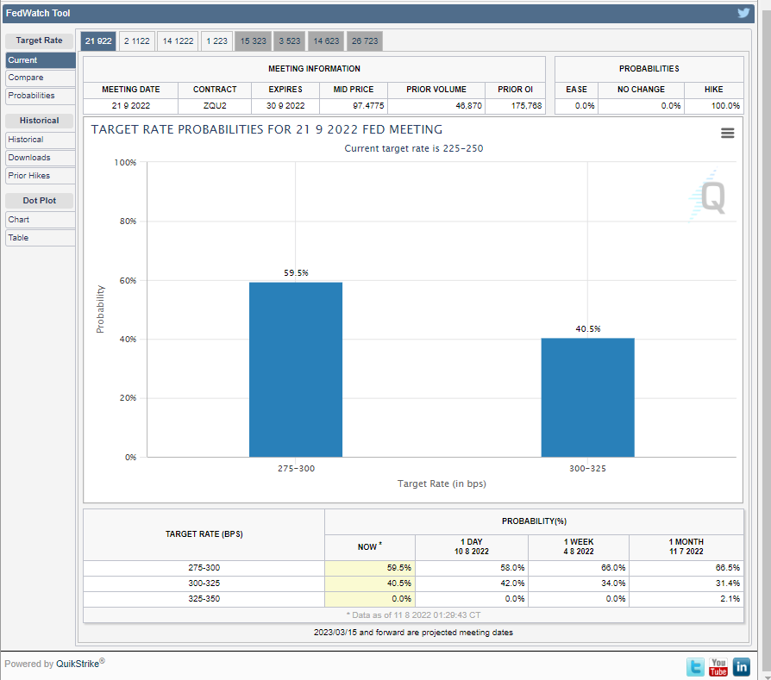
Task: Select Probabilities in the sidebar
Action: (40, 96)
